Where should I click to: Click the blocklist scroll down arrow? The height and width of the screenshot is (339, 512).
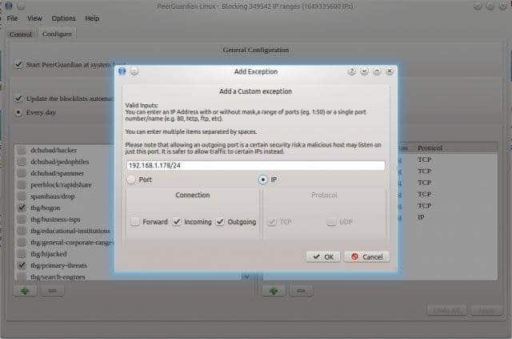click(x=246, y=277)
